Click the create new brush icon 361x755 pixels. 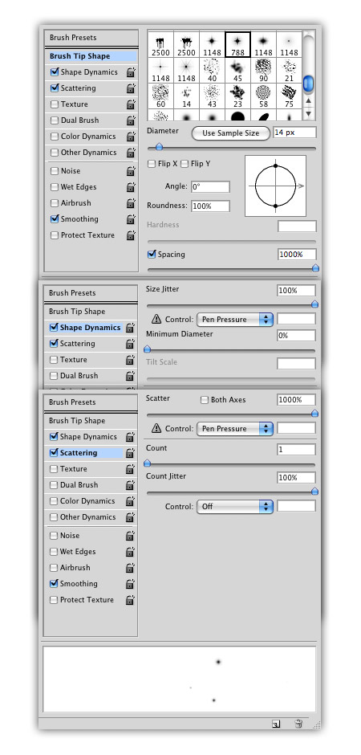[x=275, y=723]
